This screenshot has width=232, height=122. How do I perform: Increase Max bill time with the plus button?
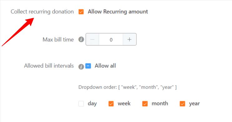(x=130, y=40)
